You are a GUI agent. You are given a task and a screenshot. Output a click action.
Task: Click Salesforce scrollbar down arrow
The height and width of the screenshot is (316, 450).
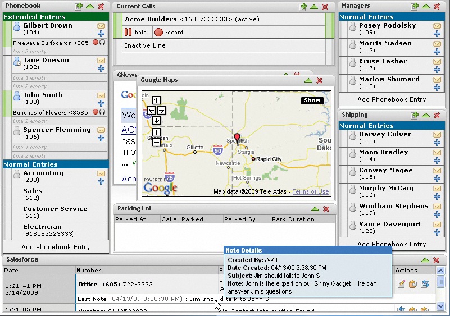coord(441,306)
